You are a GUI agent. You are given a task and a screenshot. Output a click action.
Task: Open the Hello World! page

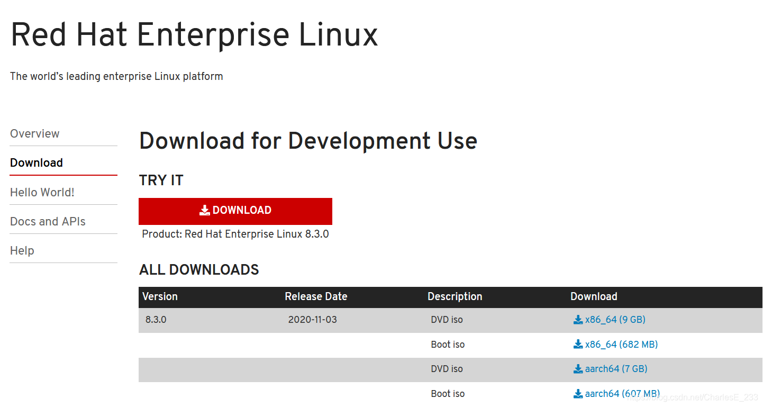pyautogui.click(x=42, y=193)
